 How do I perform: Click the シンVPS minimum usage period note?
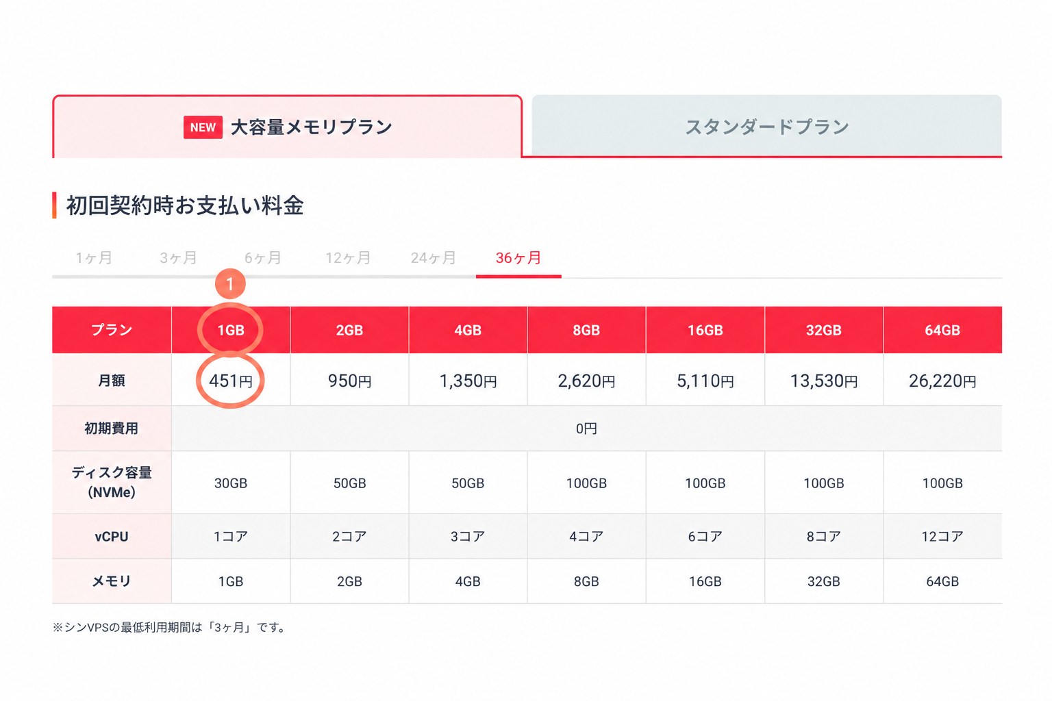pos(169,627)
